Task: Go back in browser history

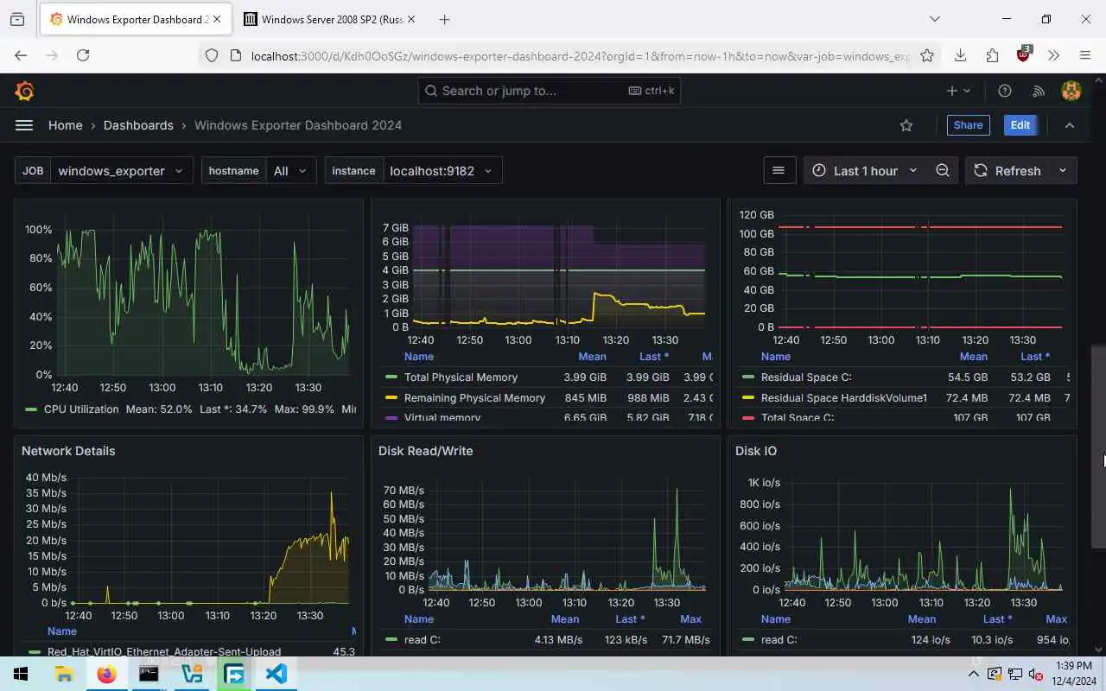Action: click(21, 55)
